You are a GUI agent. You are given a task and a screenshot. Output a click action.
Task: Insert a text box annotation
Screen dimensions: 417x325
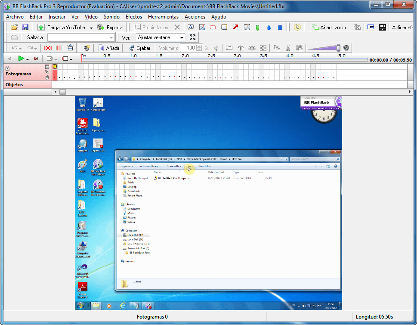click(191, 27)
